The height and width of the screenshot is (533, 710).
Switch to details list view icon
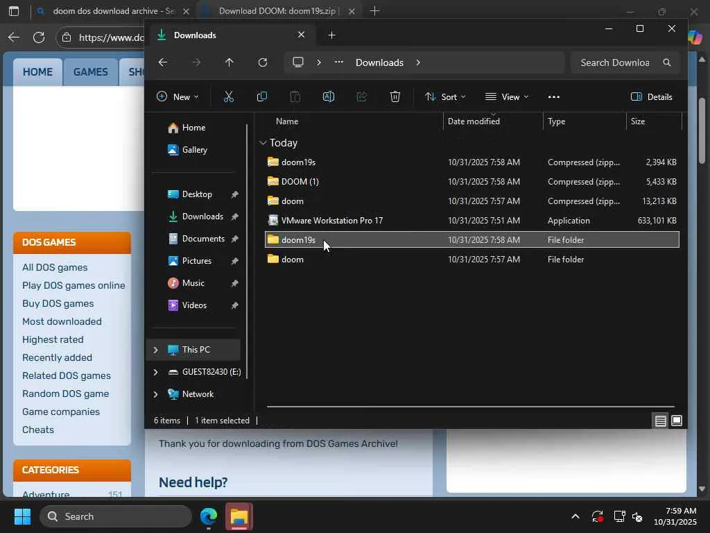pyautogui.click(x=660, y=421)
